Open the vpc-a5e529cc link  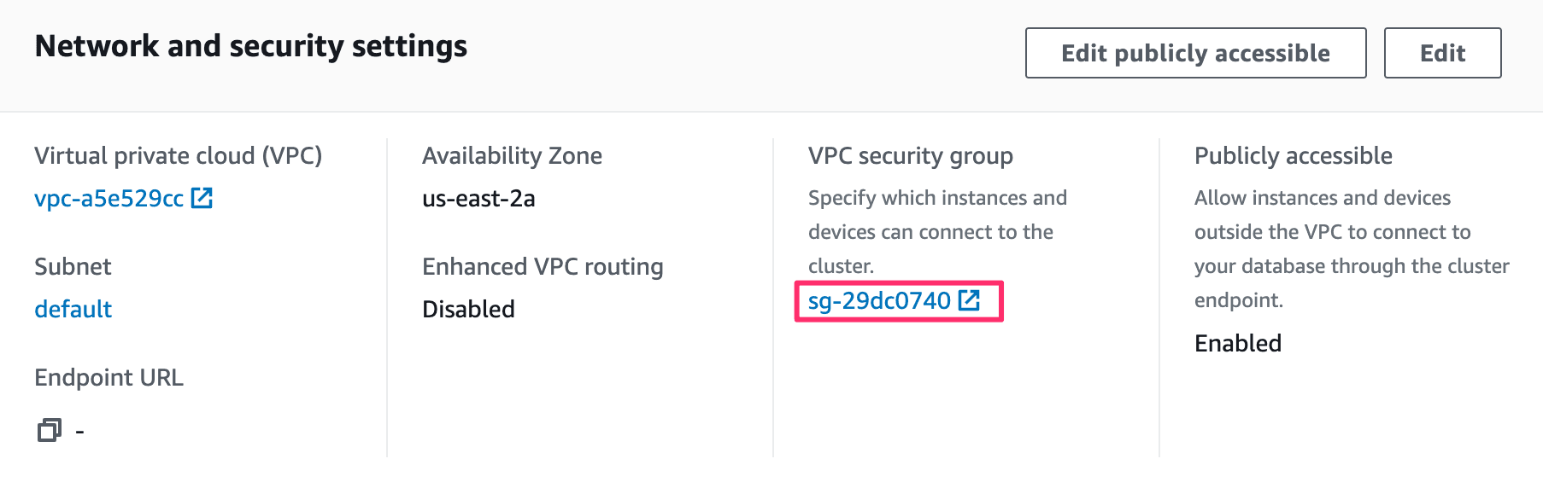point(109,198)
